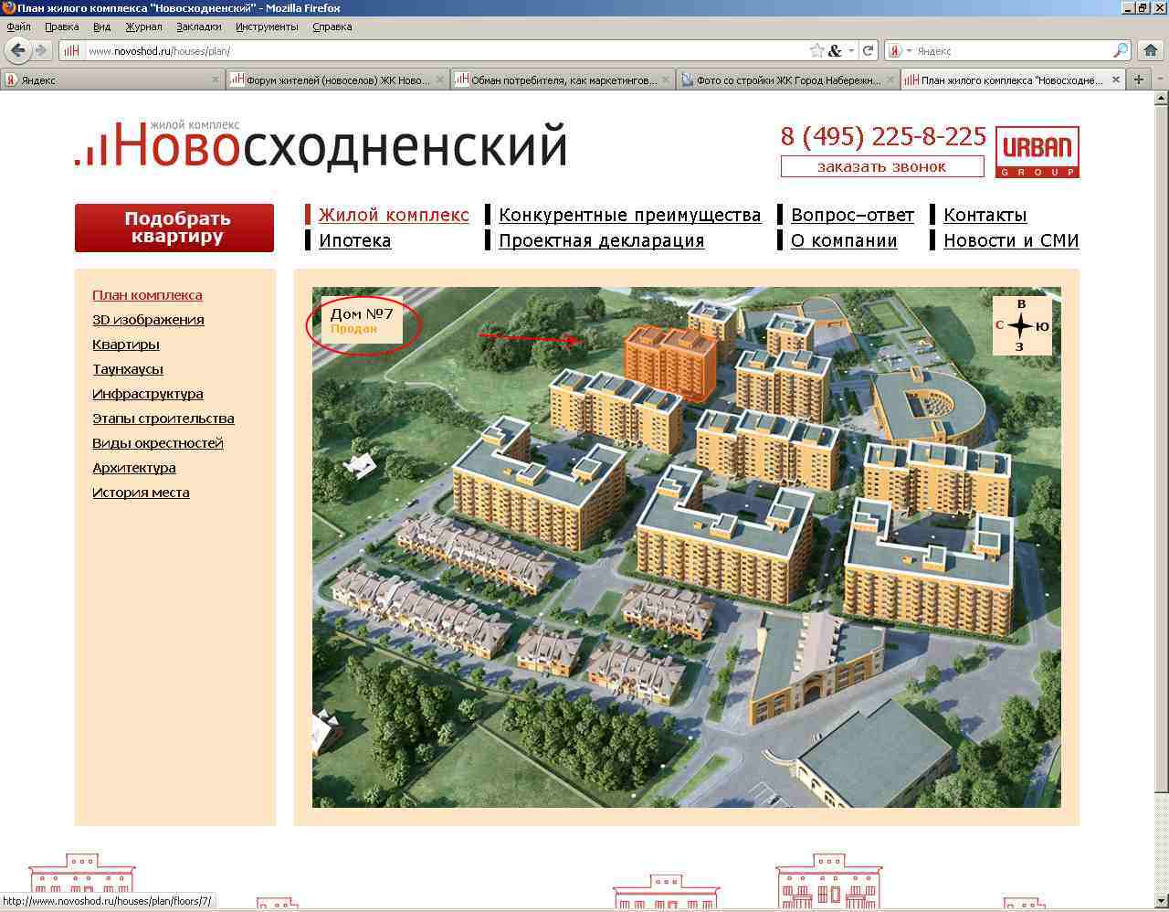Click the Urban Group logo
Viewport: 1169px width, 912px height.
click(x=1037, y=152)
